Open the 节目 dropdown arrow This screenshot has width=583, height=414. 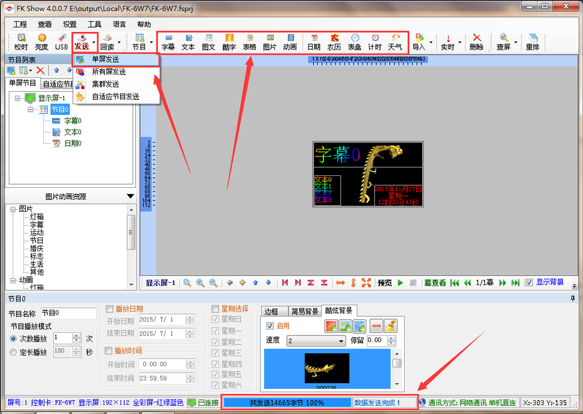[151, 42]
